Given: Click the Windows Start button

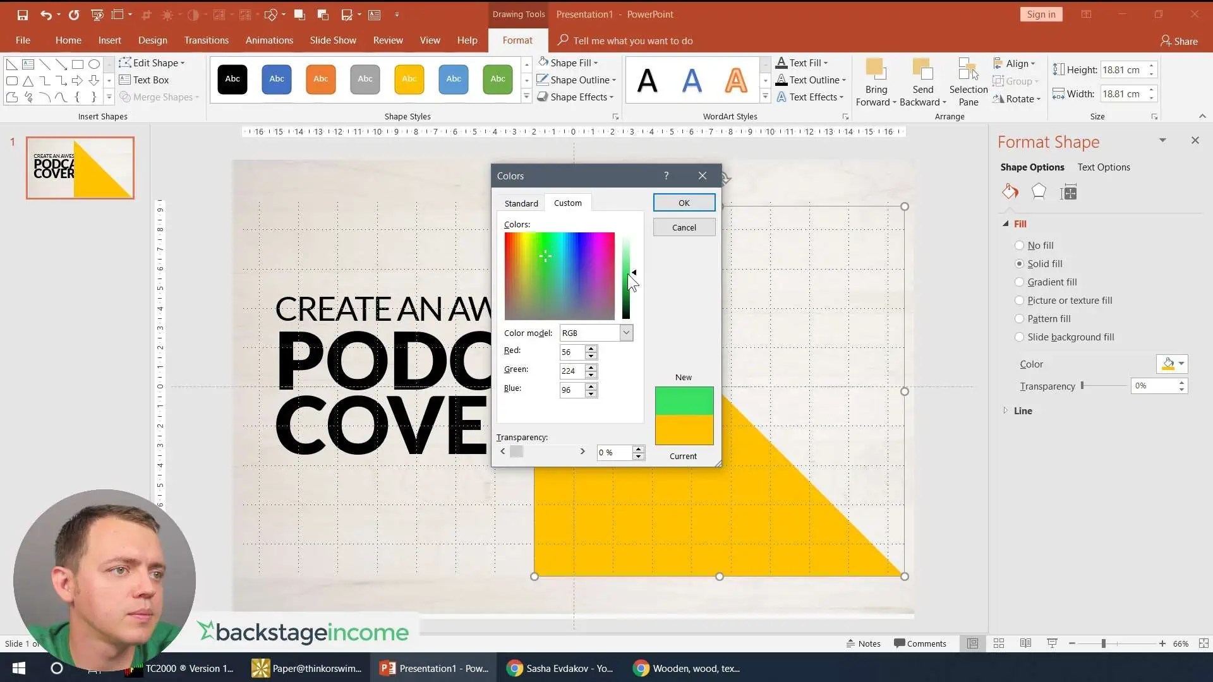Looking at the screenshot, I should (19, 668).
